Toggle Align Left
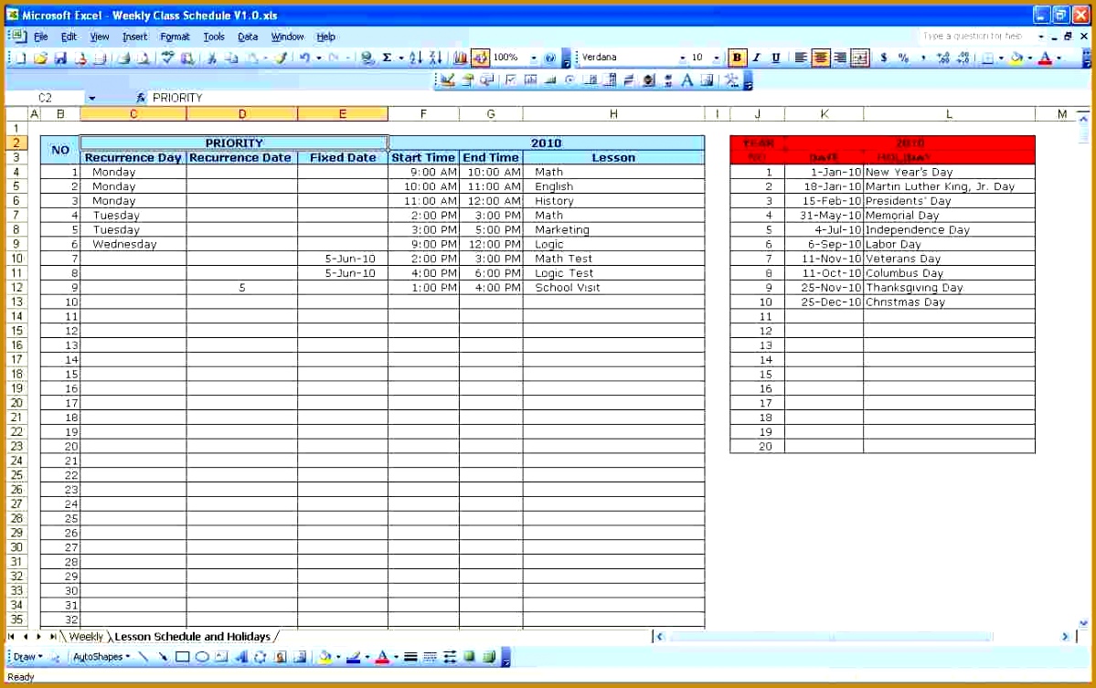Screen dimensions: 1096x688 click(801, 58)
